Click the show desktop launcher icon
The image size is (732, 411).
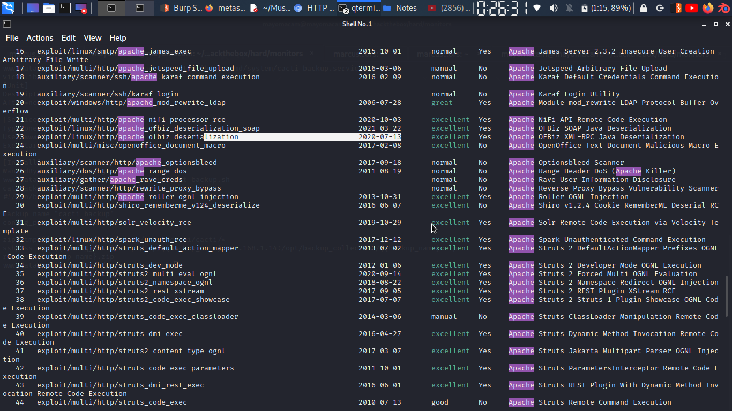32,8
